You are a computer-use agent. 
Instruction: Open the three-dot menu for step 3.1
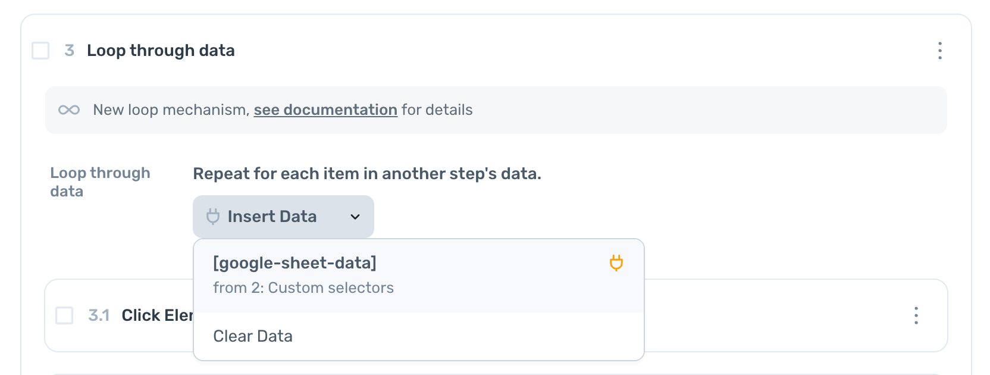pos(916,315)
